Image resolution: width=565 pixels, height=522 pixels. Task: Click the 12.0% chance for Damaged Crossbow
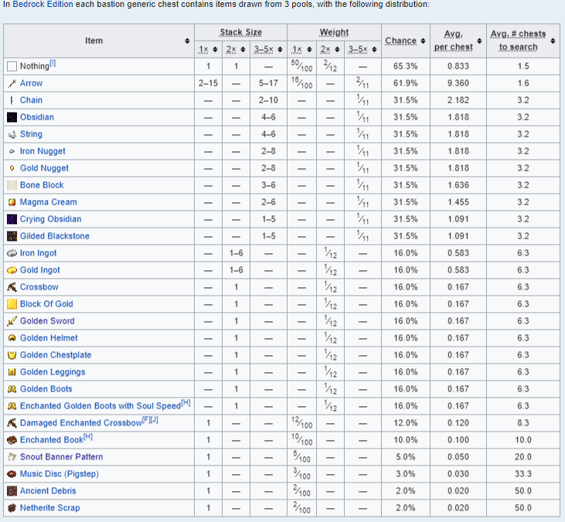(405, 422)
